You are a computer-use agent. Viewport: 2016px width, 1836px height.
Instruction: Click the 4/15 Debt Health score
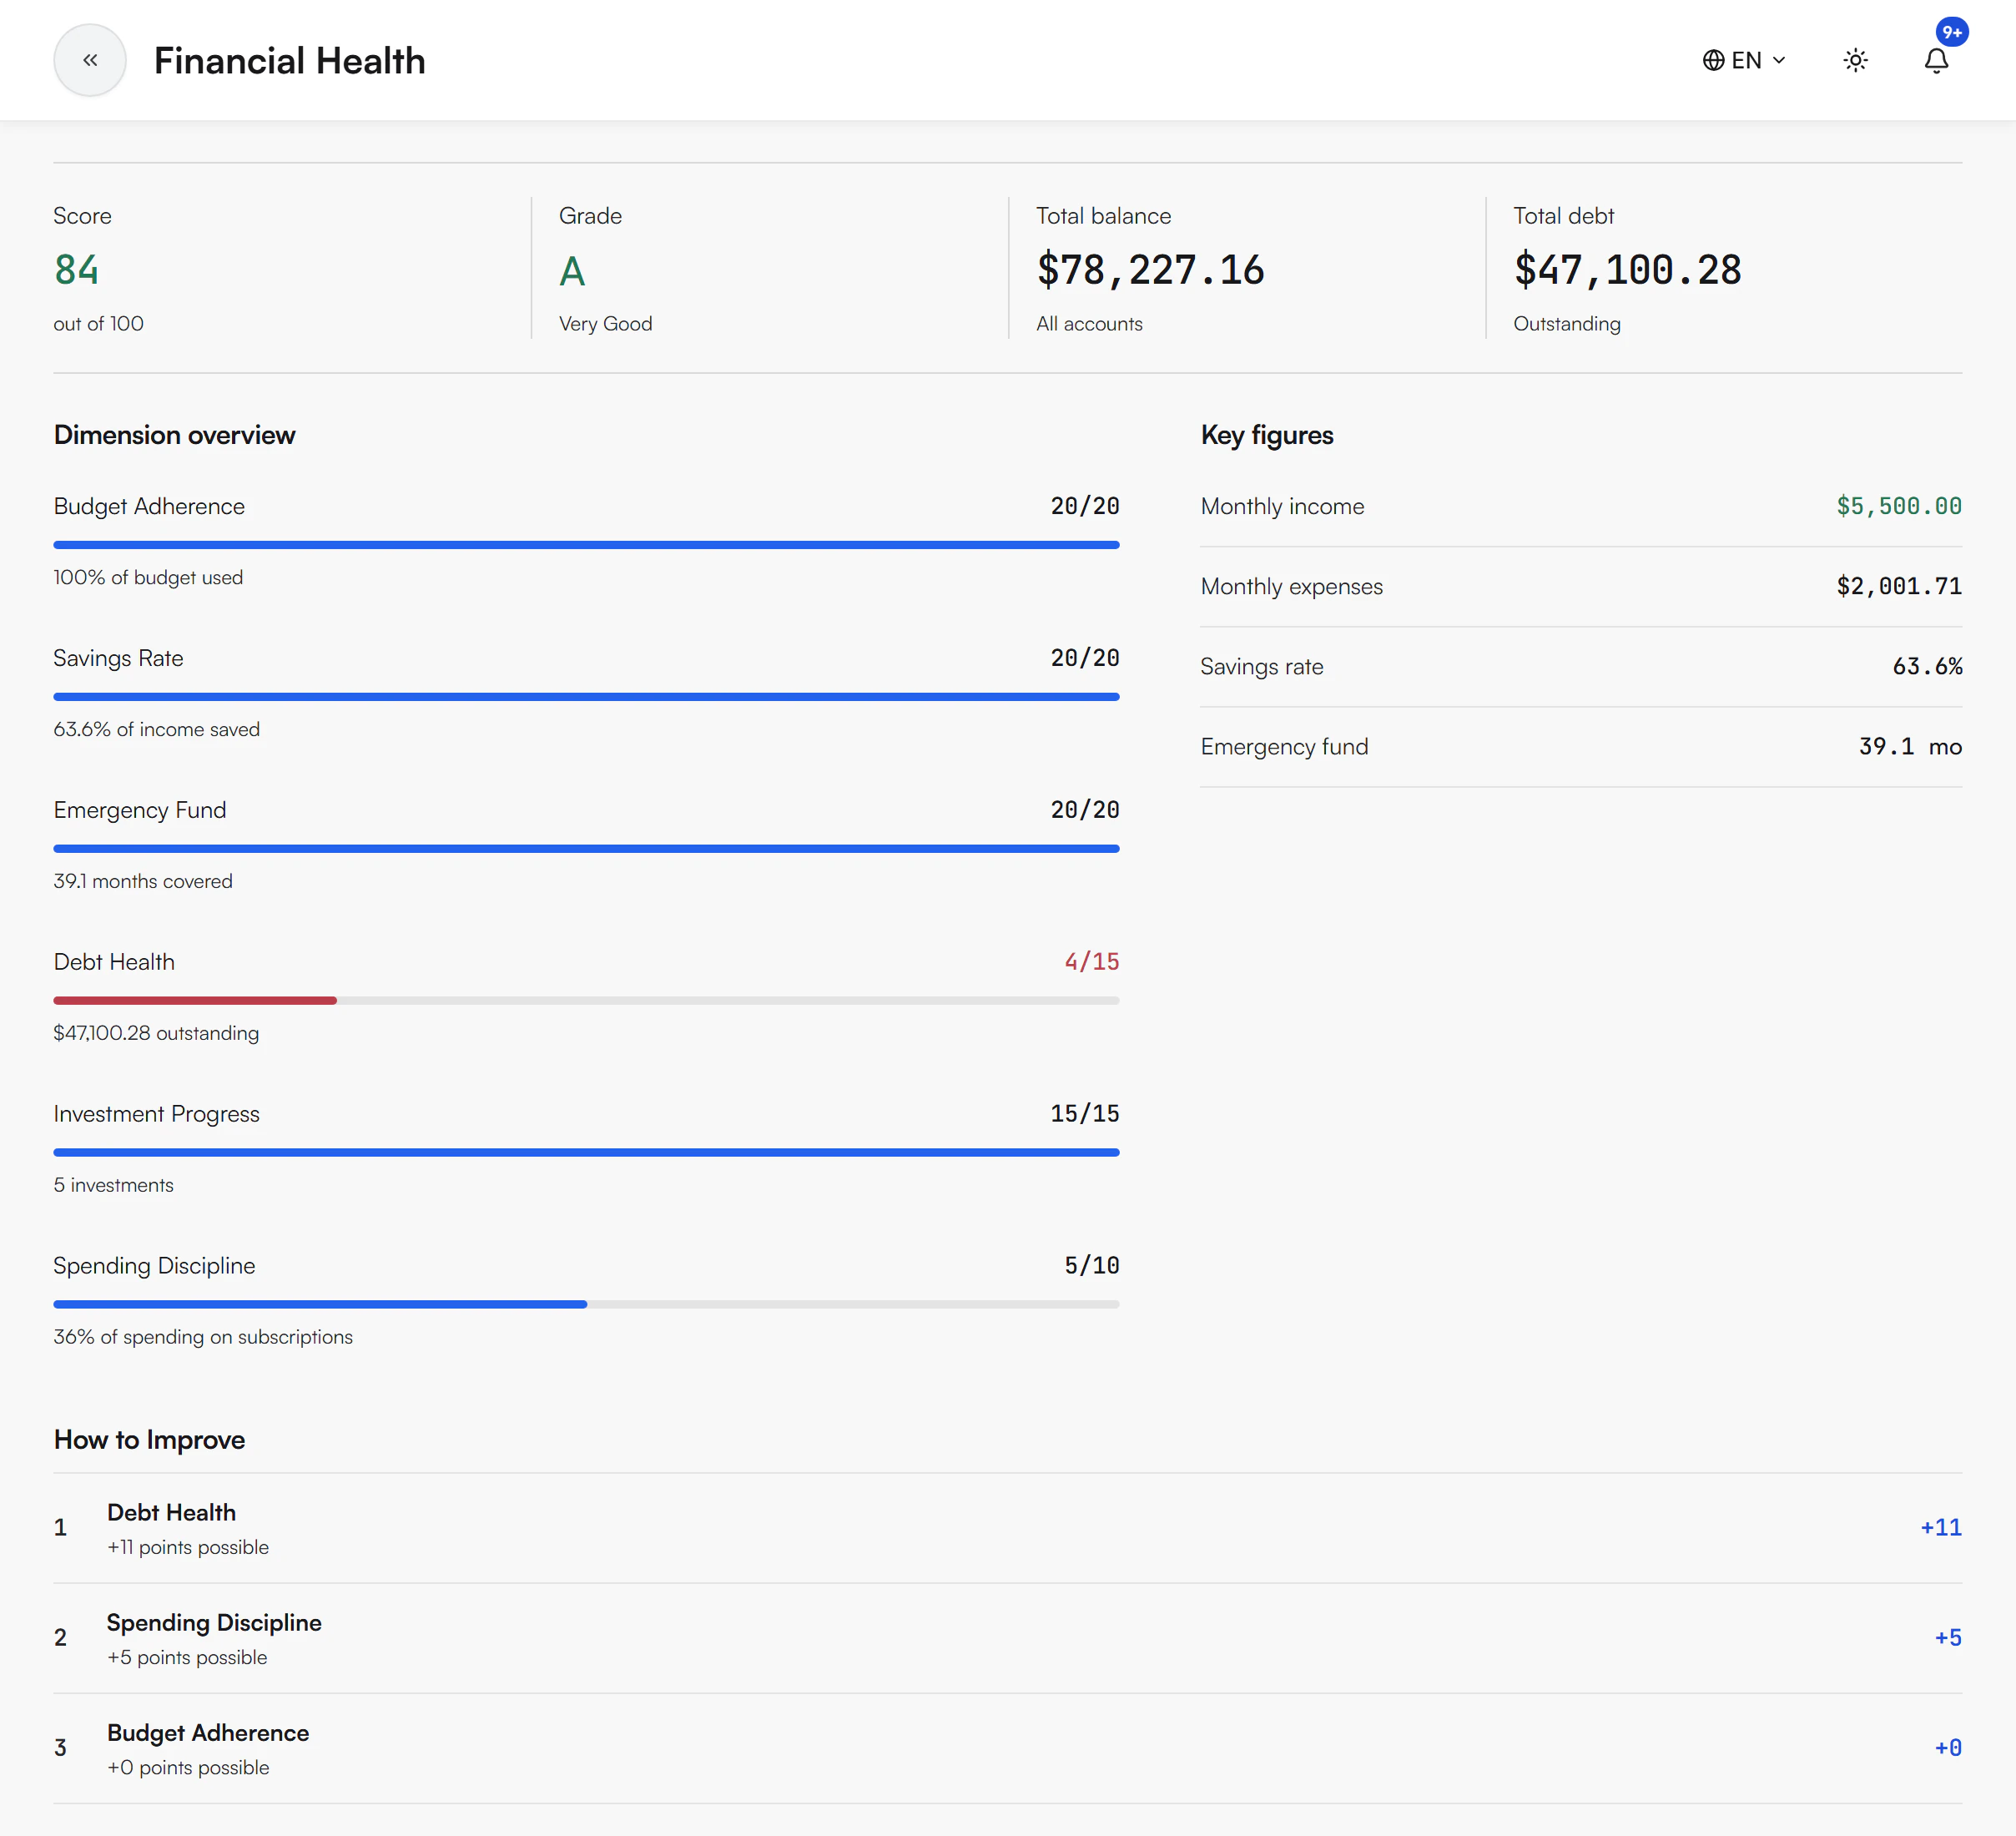click(1091, 962)
